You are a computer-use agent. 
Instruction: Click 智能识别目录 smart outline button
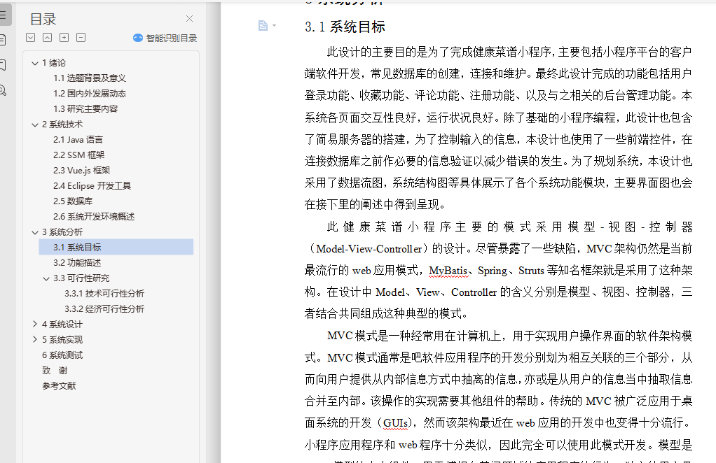pyautogui.click(x=165, y=38)
